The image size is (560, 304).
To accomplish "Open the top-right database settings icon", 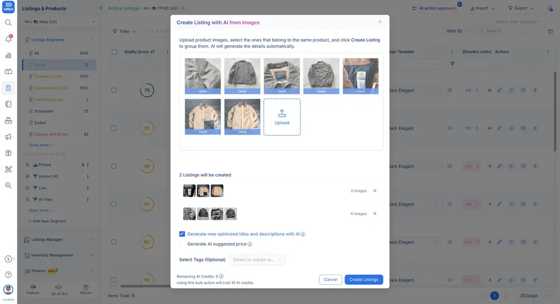I will point(550,8).
